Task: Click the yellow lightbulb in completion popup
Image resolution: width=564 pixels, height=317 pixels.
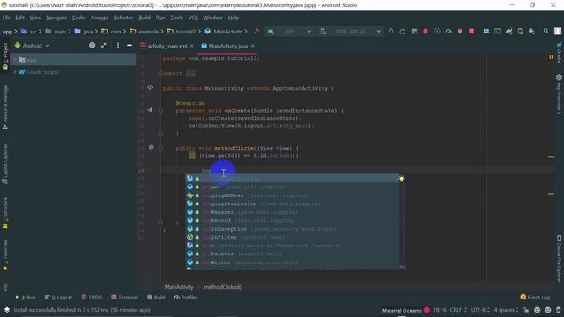Action: tap(402, 178)
